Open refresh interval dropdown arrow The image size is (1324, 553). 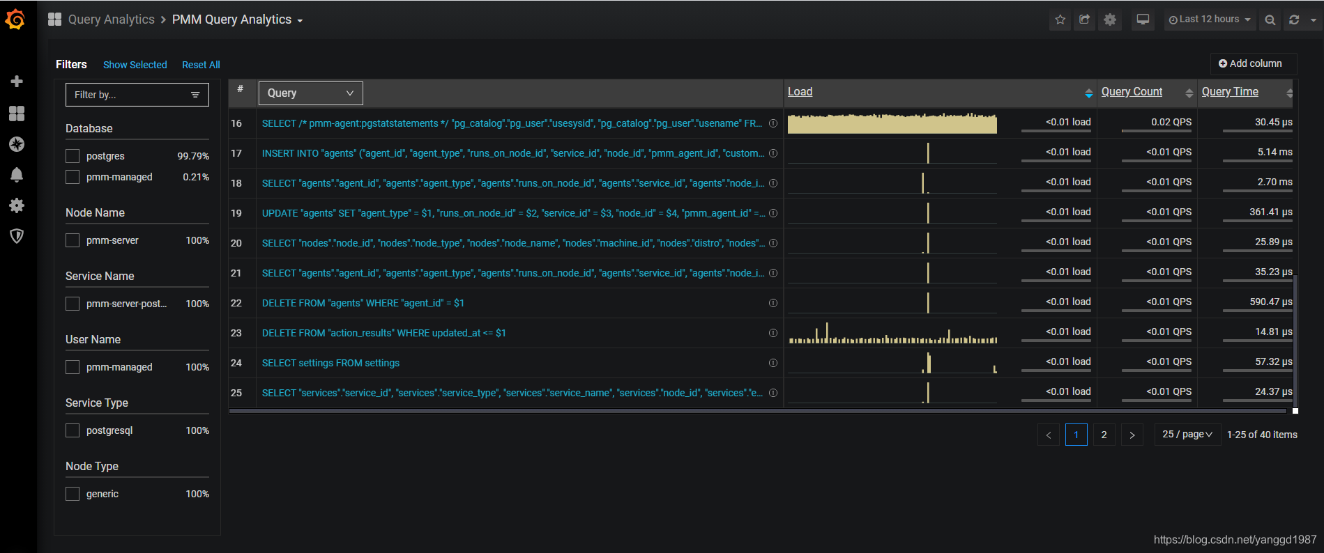click(1314, 20)
